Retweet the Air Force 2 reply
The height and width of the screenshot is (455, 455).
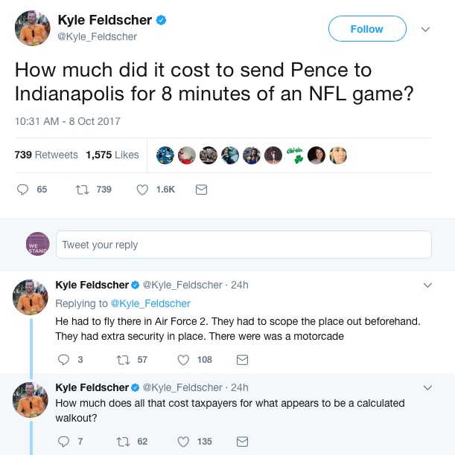pyautogui.click(x=123, y=360)
